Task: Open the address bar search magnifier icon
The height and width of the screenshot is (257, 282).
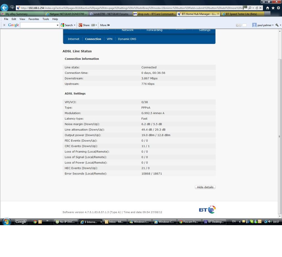Action: [x=250, y=8]
